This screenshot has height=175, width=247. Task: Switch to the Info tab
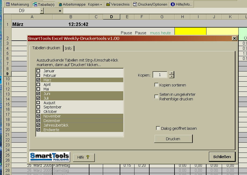pyautogui.click(x=68, y=48)
